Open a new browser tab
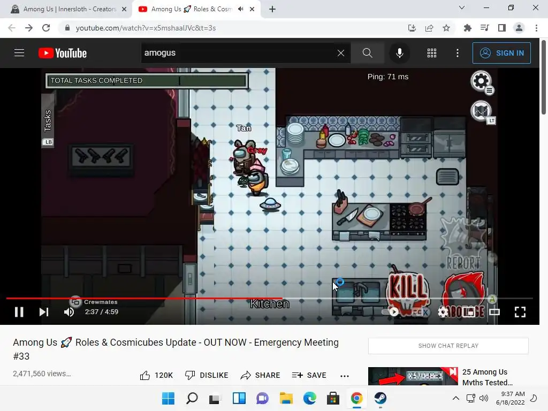The image size is (548, 411). coord(272,9)
